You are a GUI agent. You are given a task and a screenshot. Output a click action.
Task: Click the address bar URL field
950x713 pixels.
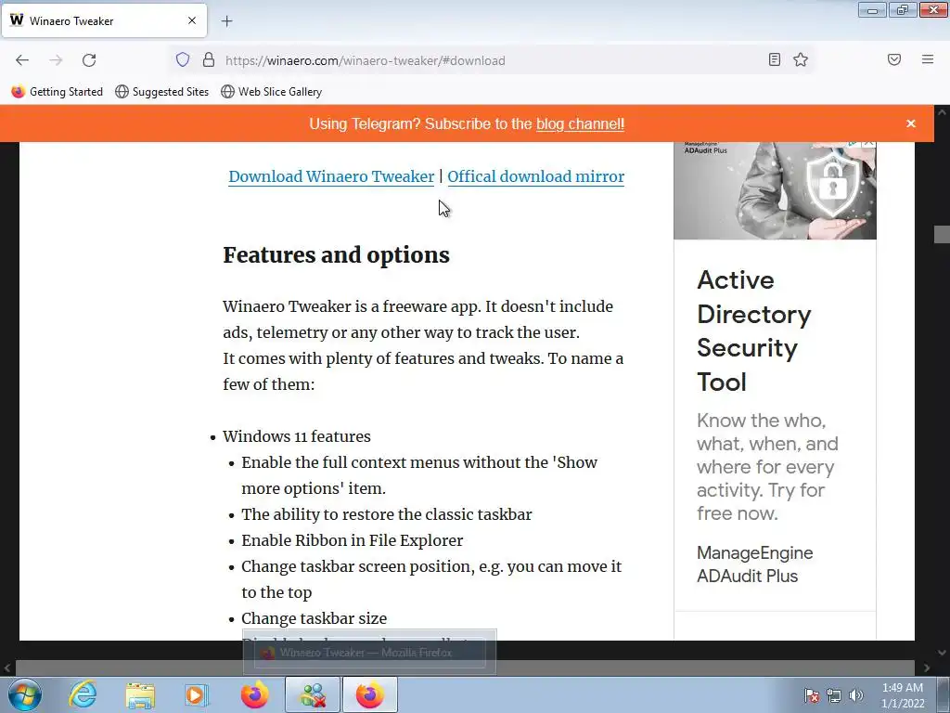(x=491, y=60)
